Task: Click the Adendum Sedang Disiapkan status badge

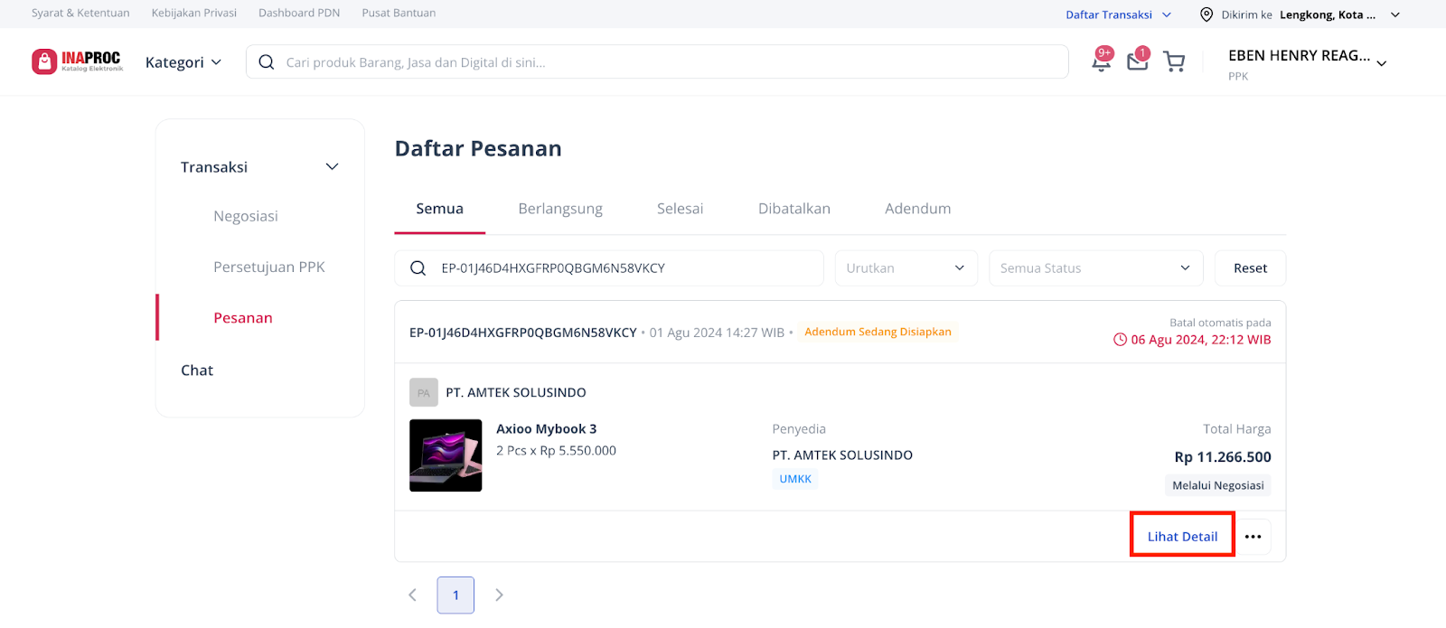Action: (x=878, y=332)
